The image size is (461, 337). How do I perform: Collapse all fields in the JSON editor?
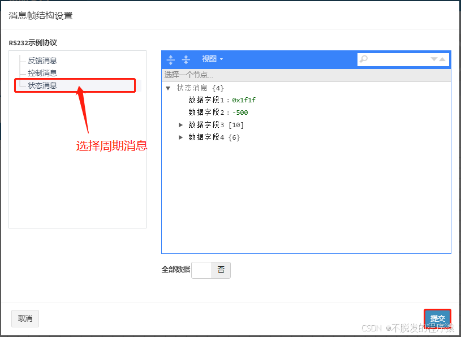pyautogui.click(x=186, y=59)
